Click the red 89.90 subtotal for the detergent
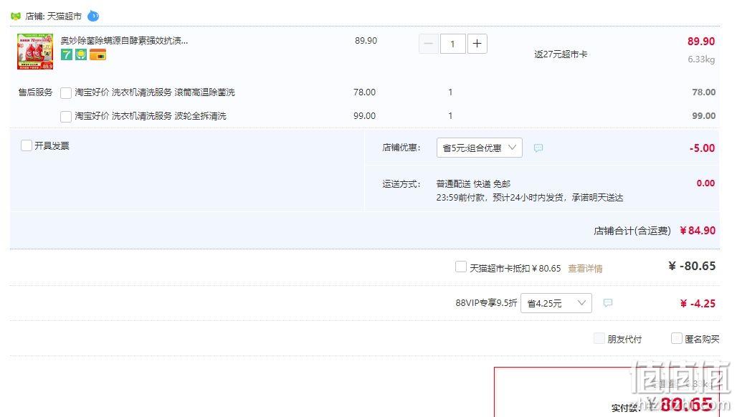Viewport: 737px width, 417px height. [x=701, y=42]
